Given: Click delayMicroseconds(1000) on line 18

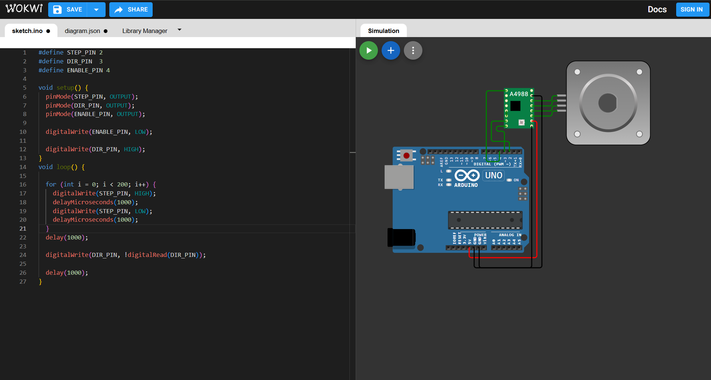Looking at the screenshot, I should click(95, 202).
